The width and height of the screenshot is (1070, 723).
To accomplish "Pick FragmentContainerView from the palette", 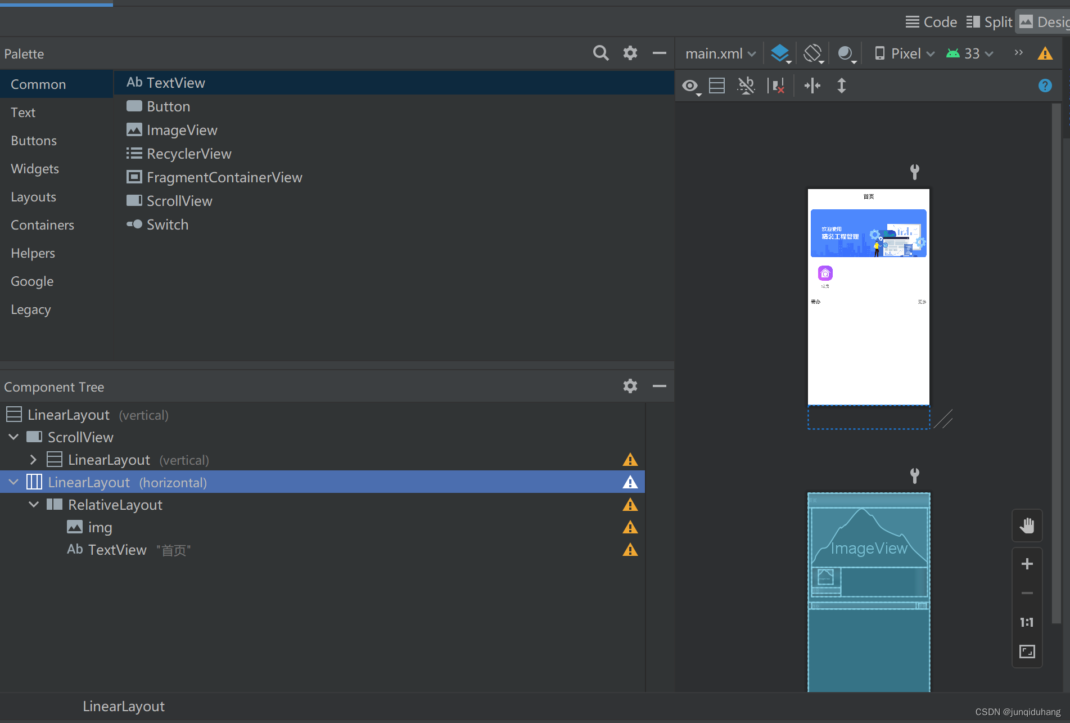I will [x=394, y=177].
